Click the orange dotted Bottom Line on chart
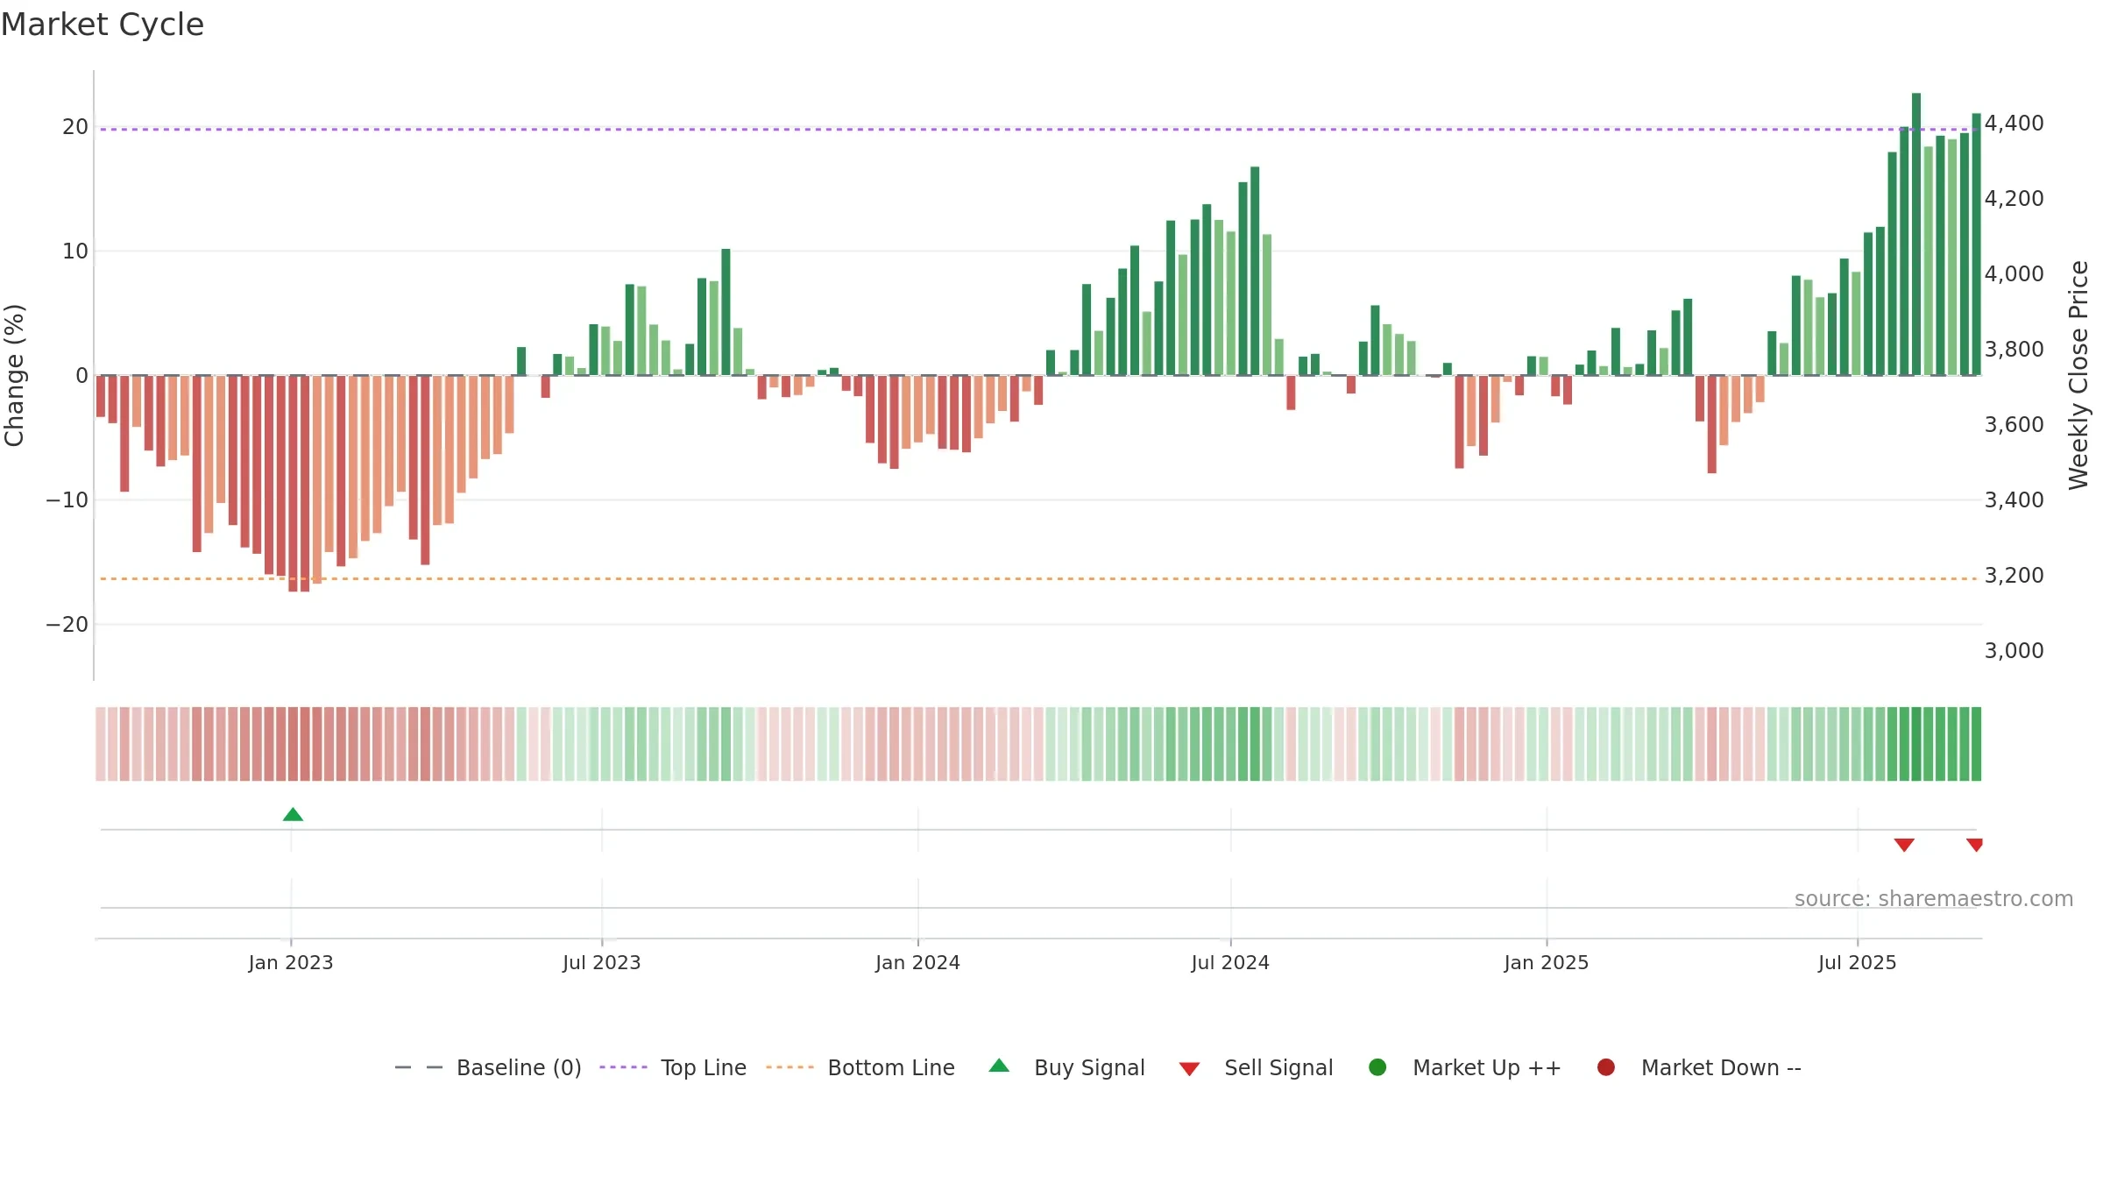The image size is (2103, 1183). [x=1038, y=578]
